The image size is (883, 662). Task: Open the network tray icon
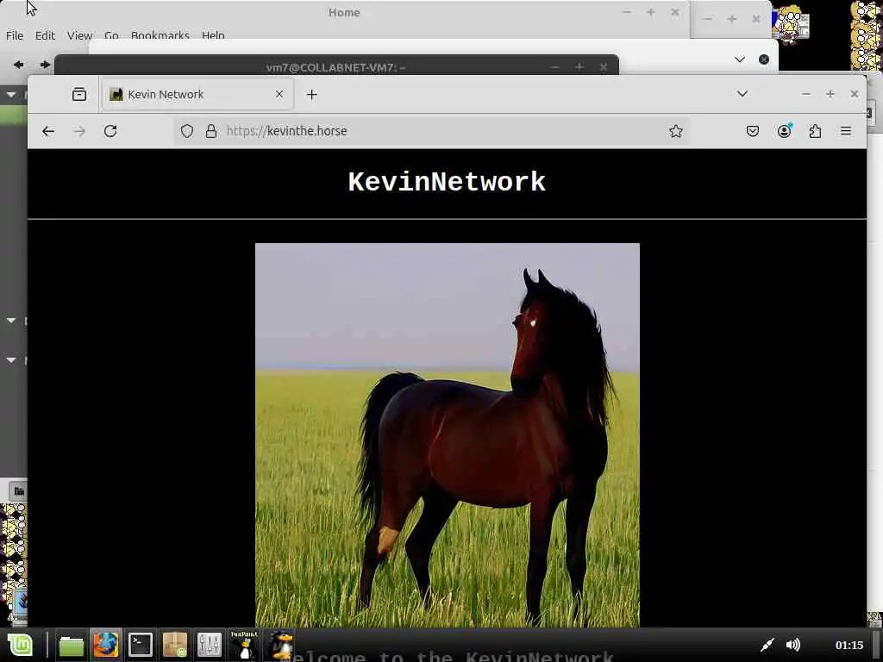[767, 645]
